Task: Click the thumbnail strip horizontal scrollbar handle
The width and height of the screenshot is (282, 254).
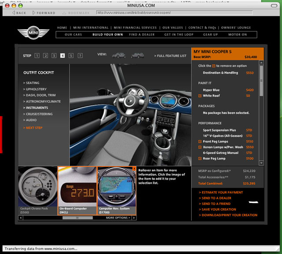Action: coord(78,217)
